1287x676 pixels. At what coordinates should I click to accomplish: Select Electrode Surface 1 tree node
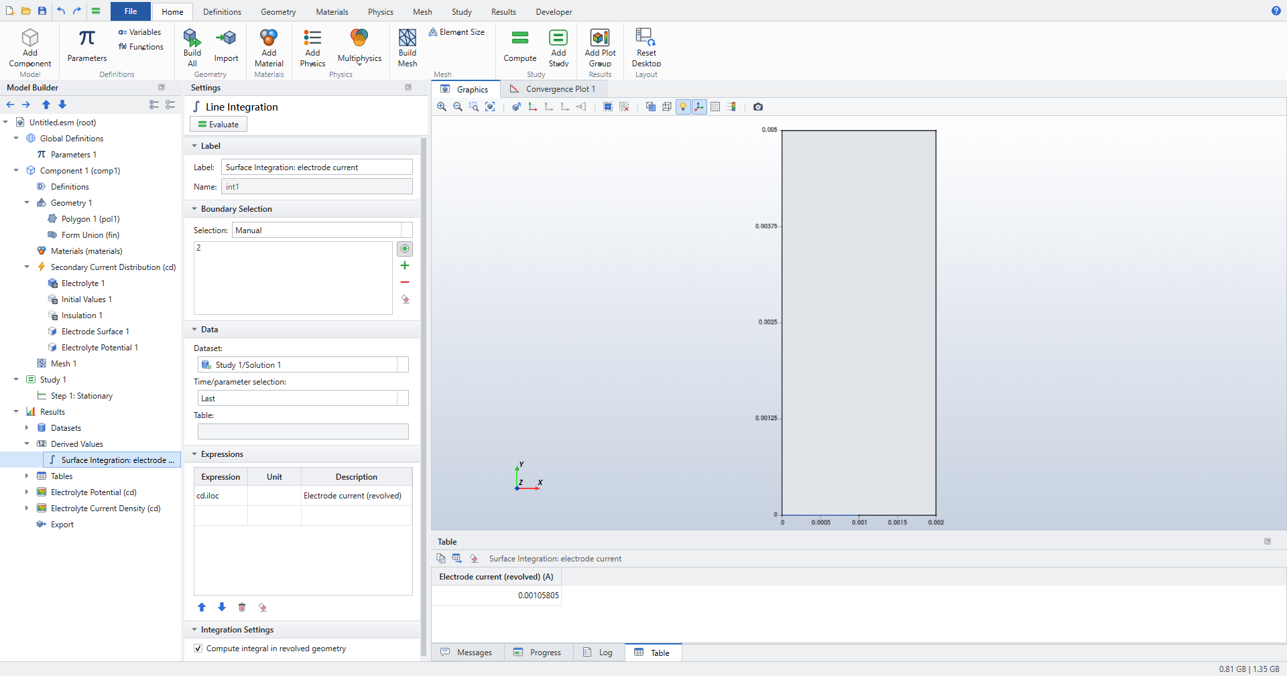95,331
